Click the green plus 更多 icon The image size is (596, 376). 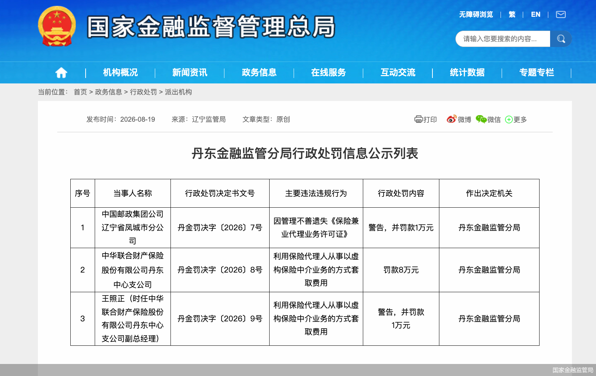[509, 120]
